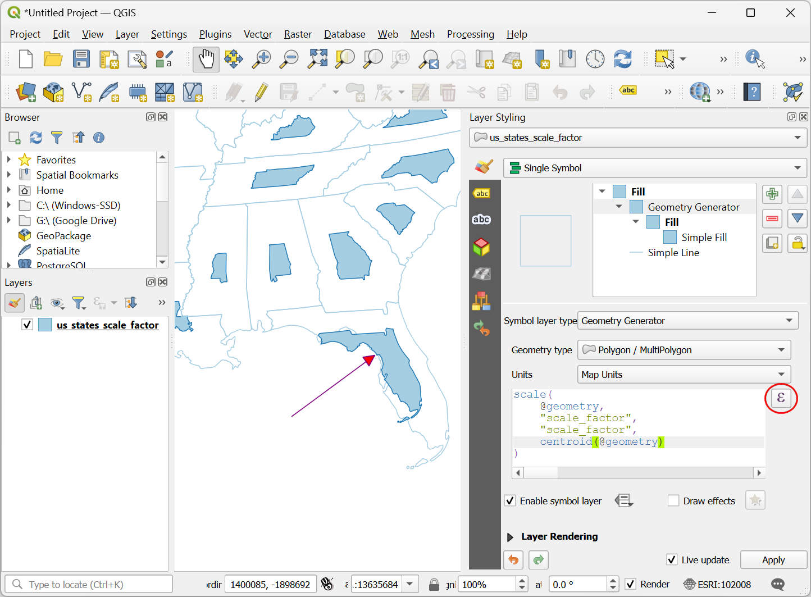Screen dimensions: 811x597
Task: Open the Processing menu
Action: [x=470, y=34]
